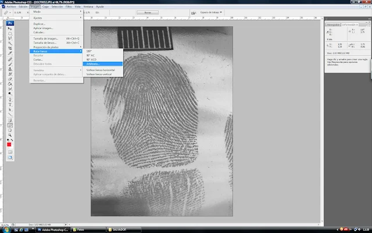Open the Selección menu
This screenshot has height=233, width=372.
tap(57, 6)
